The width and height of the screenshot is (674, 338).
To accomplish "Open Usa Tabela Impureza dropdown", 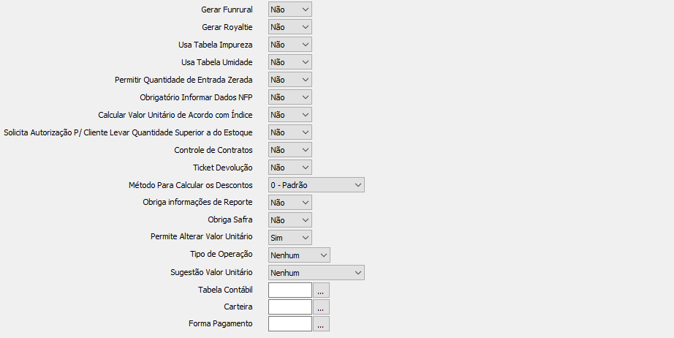I will pos(290,45).
